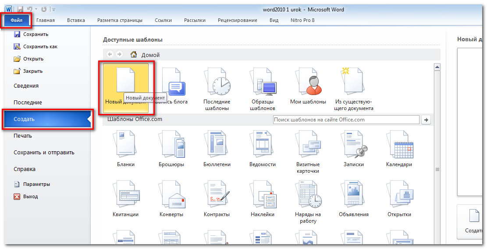Open the Nitro Pro 8 tab
The image size is (487, 249).
(x=302, y=20)
